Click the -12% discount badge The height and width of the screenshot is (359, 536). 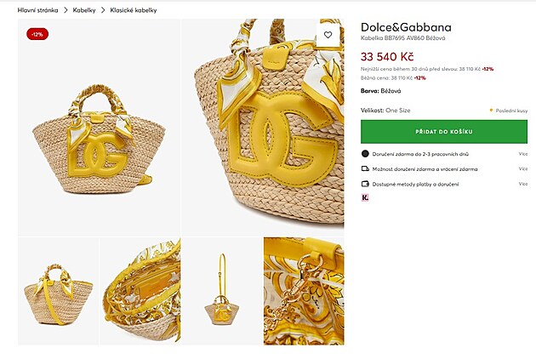click(x=37, y=34)
